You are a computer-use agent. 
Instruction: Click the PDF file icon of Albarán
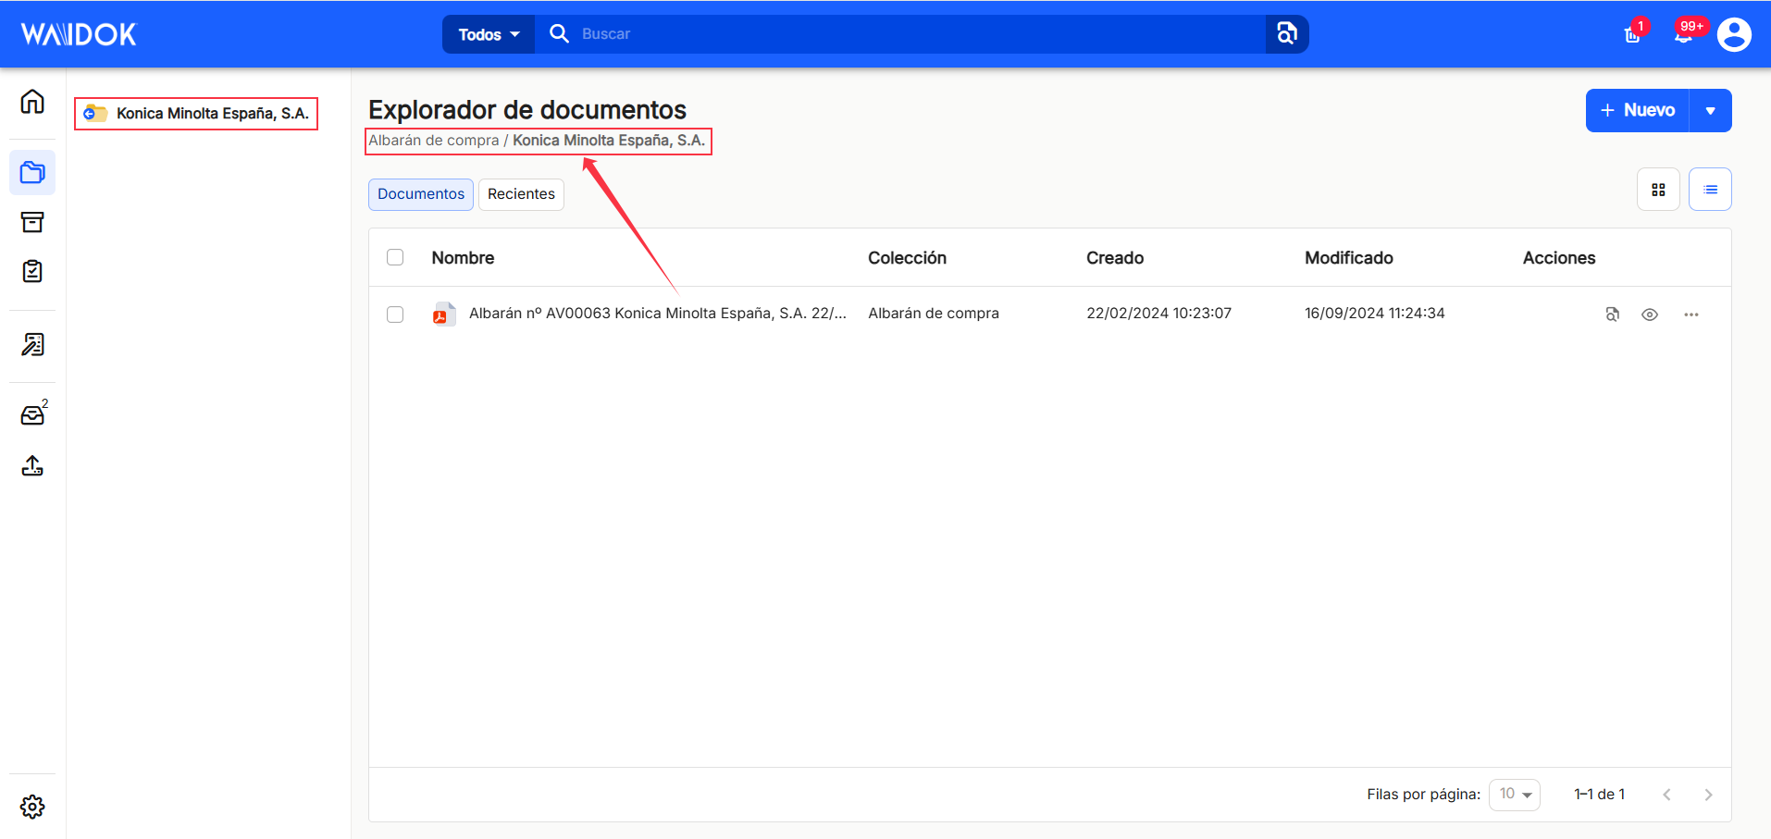[x=443, y=314]
